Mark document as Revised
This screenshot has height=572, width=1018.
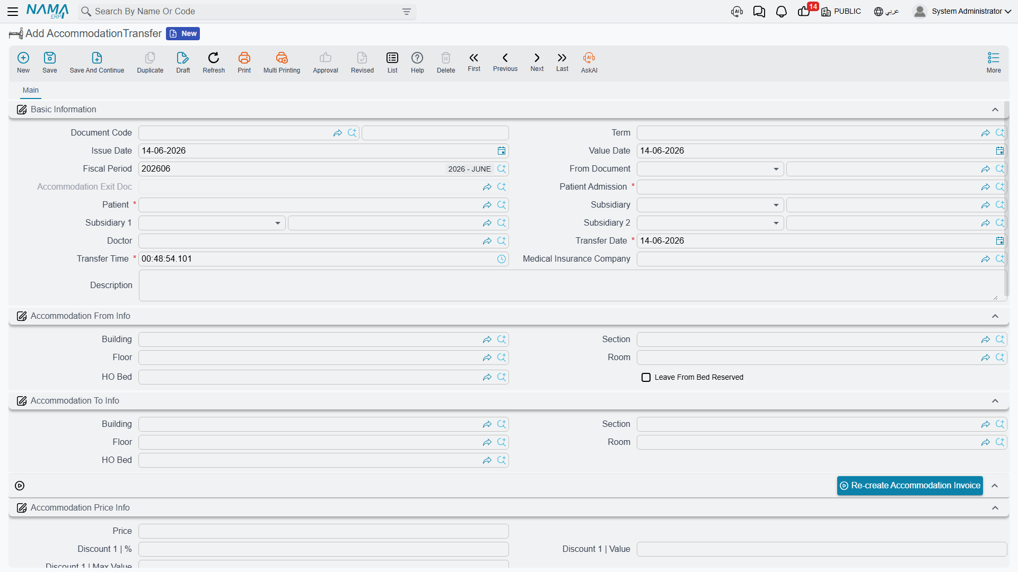(362, 62)
